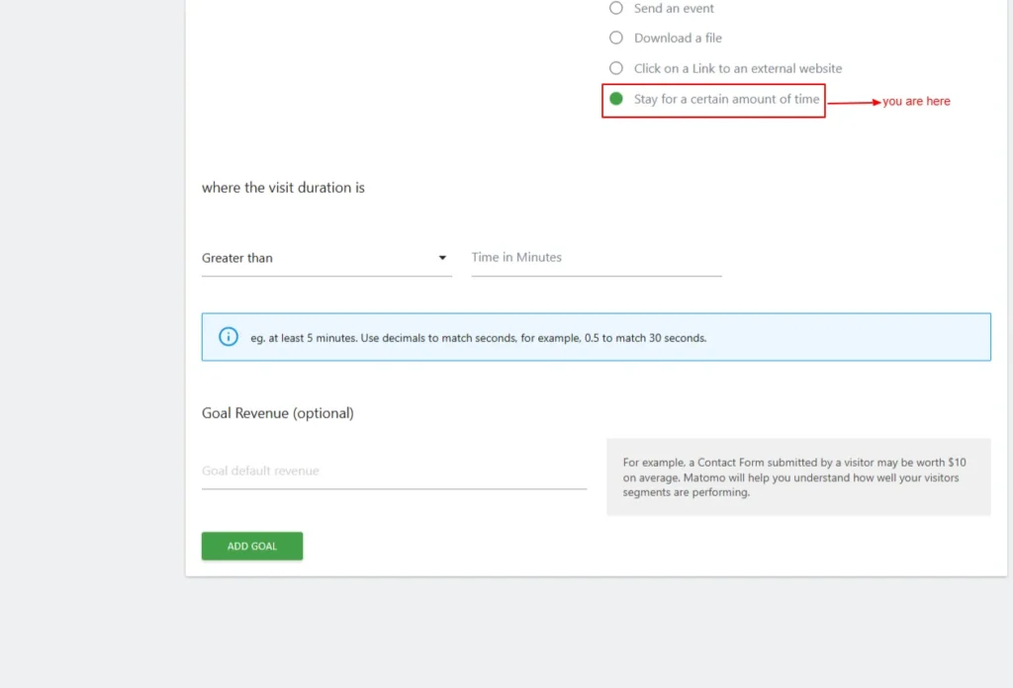Click the "Goal Revenue (optional)" heading
This screenshot has width=1013, height=688.
coord(277,413)
